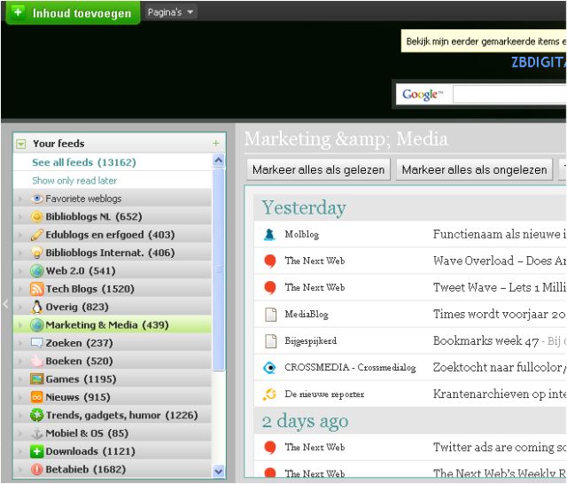Open the Zoeken (237) folder
567x484 pixels.
[113, 343]
